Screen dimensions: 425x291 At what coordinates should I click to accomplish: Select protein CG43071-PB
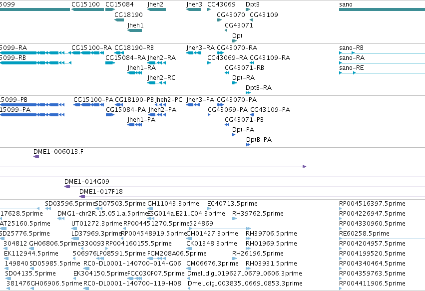tap(227, 125)
